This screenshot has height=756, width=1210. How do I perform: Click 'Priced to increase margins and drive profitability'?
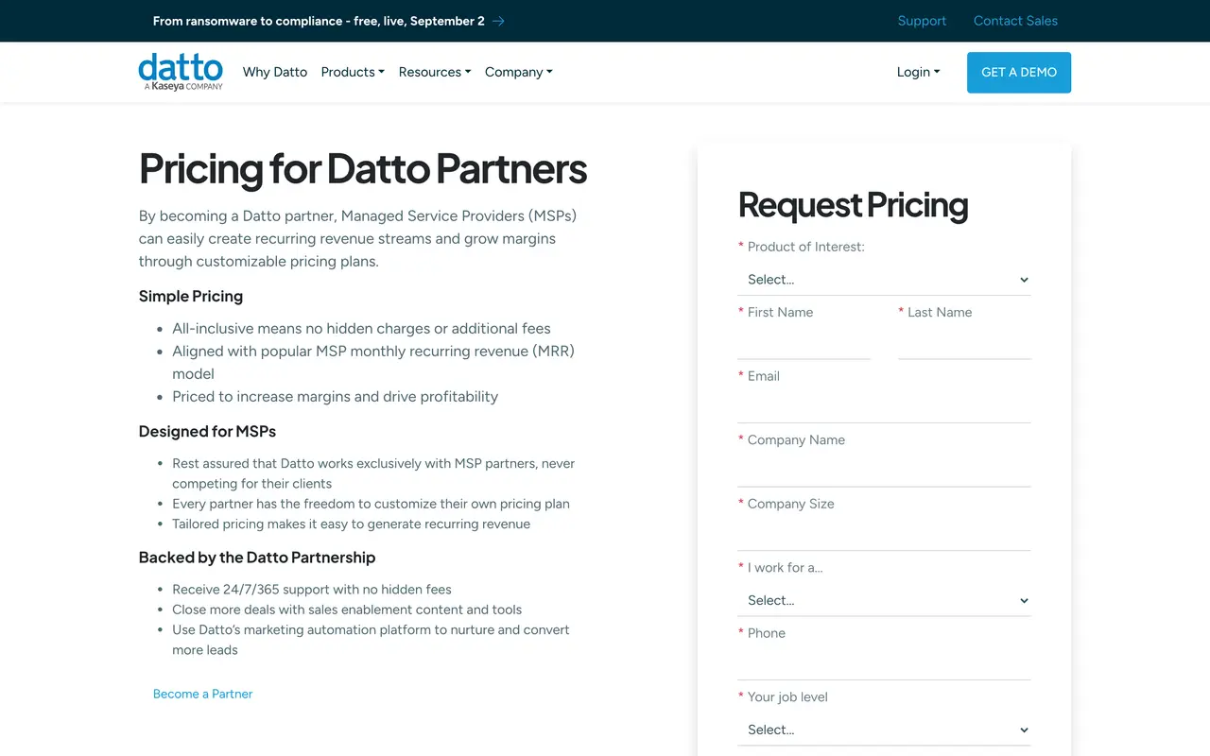[335, 397]
